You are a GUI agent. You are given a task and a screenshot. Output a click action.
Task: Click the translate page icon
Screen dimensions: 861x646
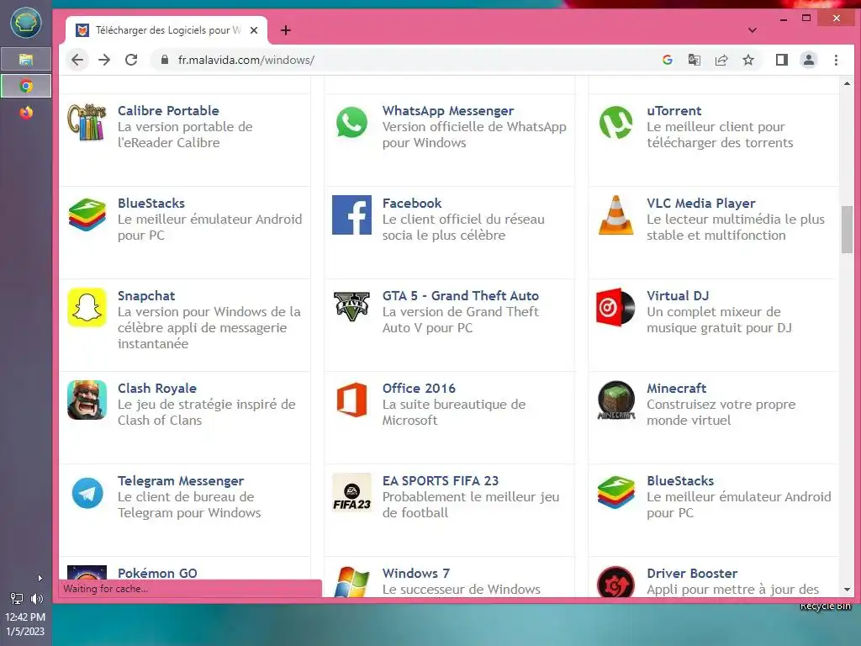coord(694,60)
